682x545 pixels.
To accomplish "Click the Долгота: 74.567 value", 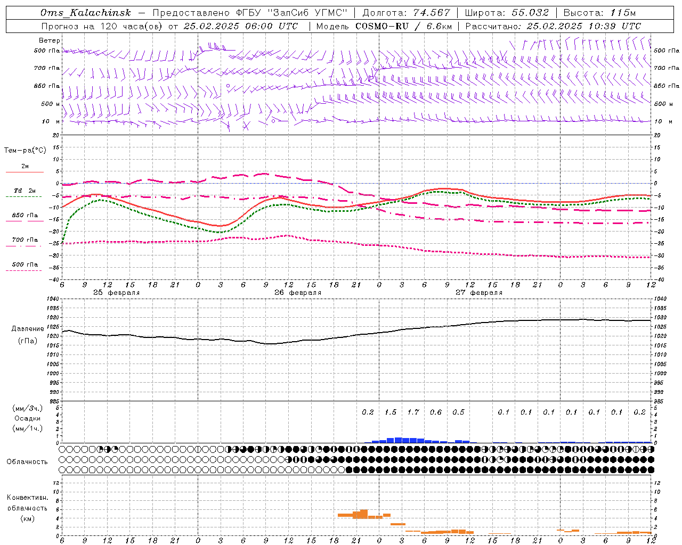I will coord(407,13).
